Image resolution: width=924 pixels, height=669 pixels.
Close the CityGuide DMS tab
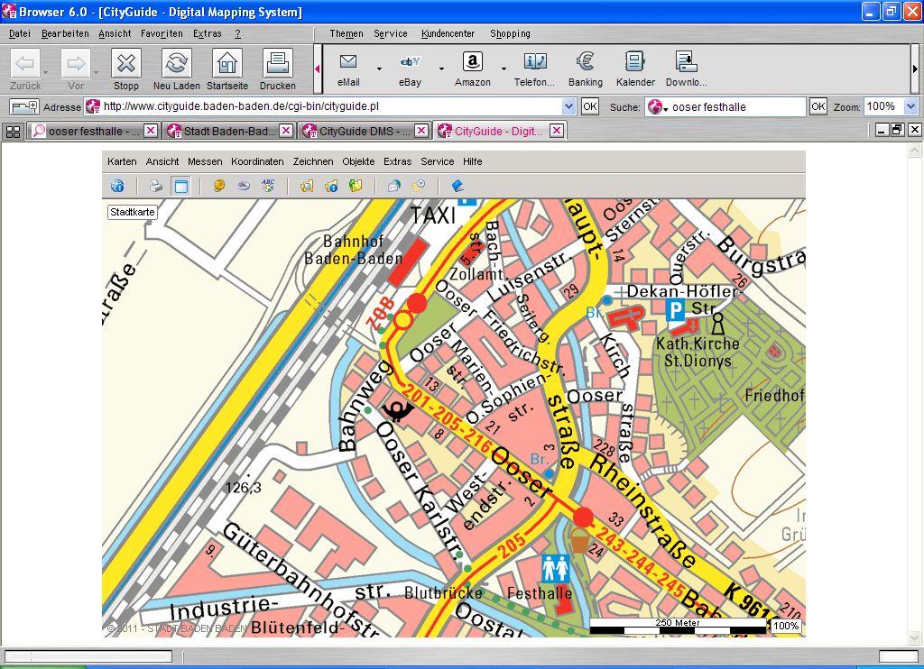[421, 131]
